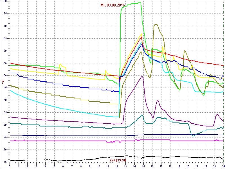The width and height of the screenshot is (225, 169).
Task: Click the x-axis hour label '21'
Action: click(x=197, y=166)
